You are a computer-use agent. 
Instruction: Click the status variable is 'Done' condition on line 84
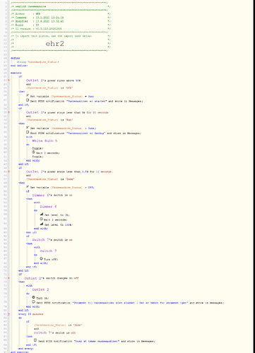click(x=58, y=325)
